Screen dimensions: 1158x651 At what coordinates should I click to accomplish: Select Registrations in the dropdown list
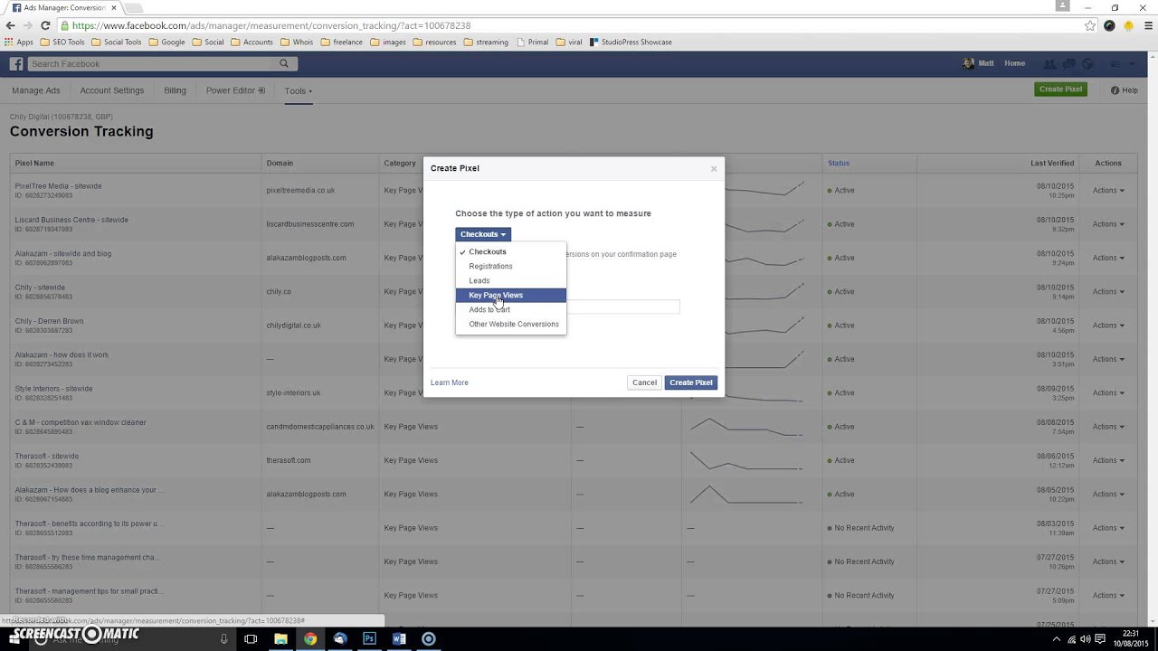click(x=510, y=267)
